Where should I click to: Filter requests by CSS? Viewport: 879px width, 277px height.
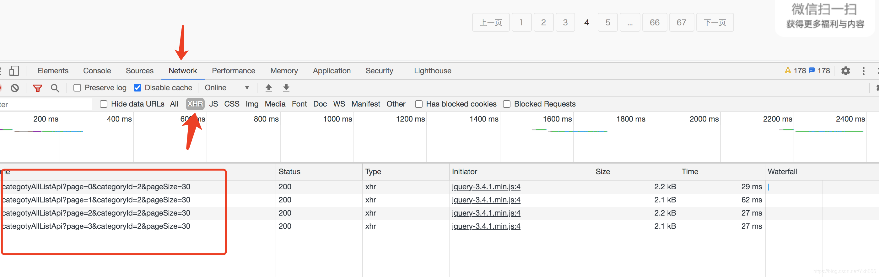pos(232,104)
